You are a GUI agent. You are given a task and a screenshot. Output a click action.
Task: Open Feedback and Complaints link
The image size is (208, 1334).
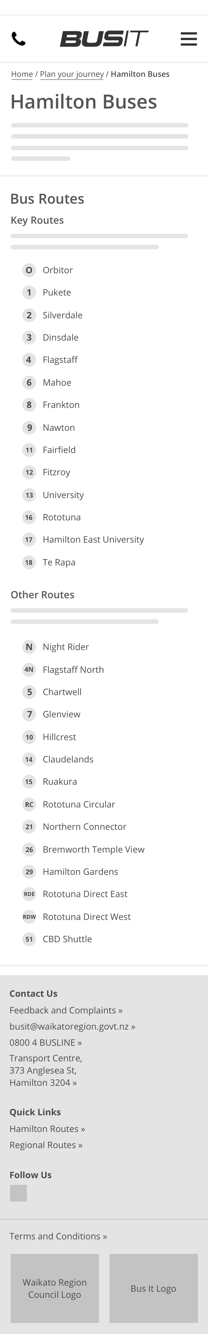coord(65,1010)
